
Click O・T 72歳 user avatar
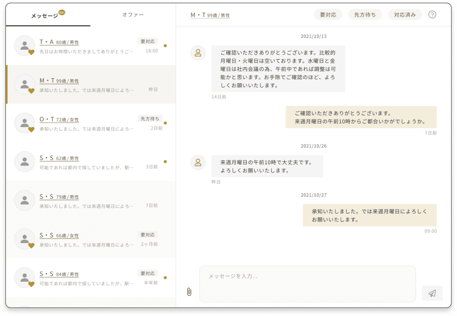coord(25,123)
